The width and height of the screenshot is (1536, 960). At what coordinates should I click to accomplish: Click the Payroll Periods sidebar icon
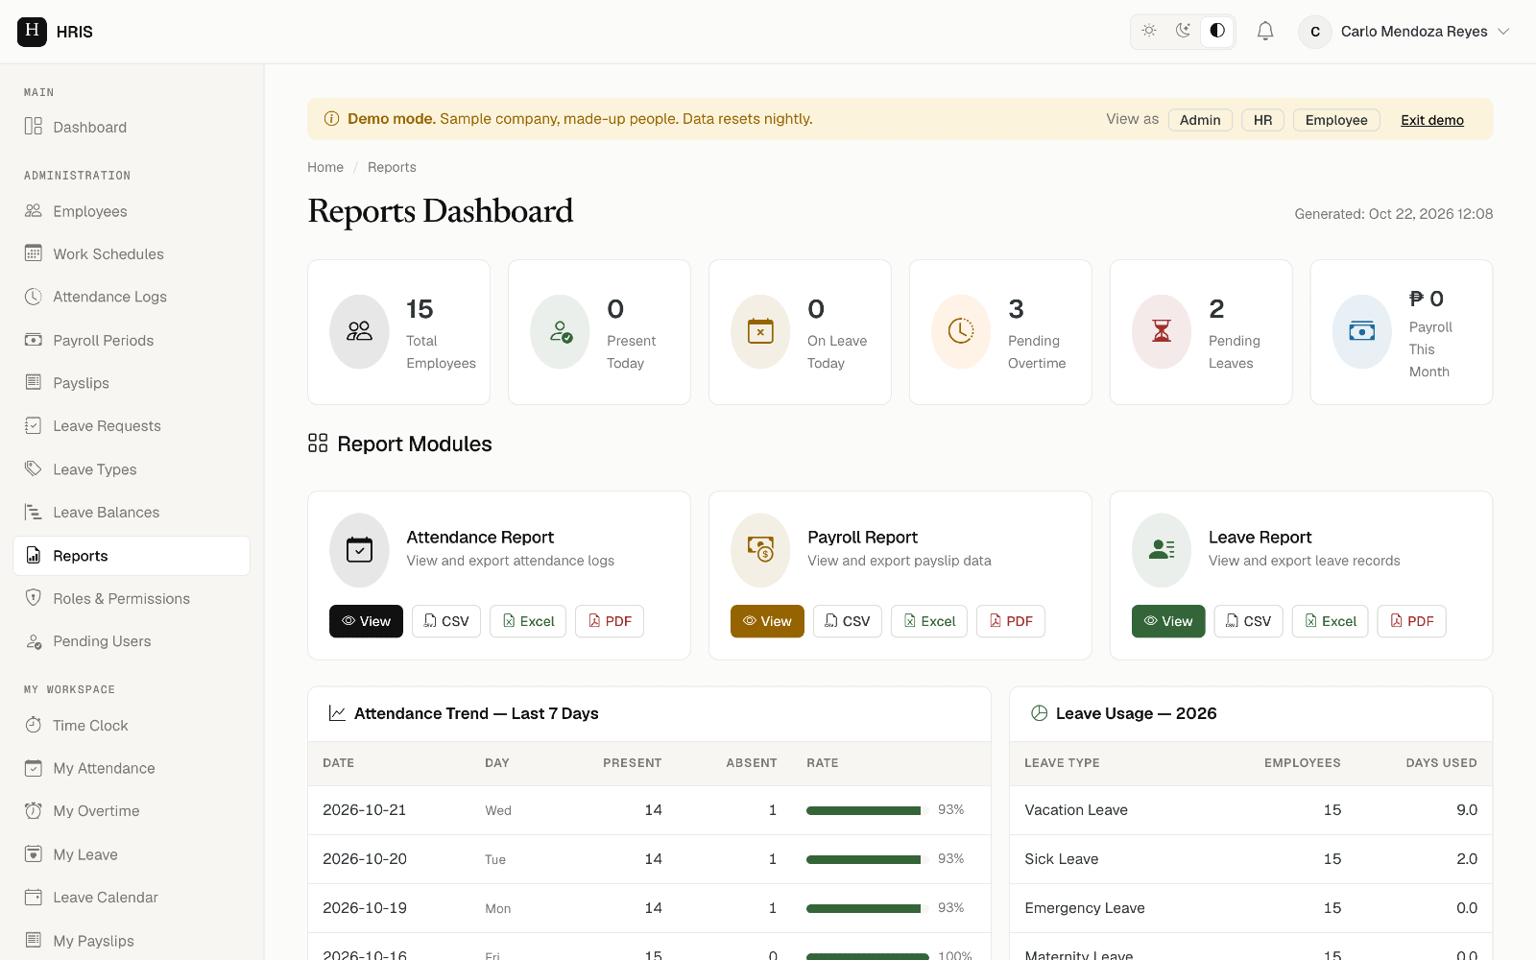pyautogui.click(x=34, y=340)
